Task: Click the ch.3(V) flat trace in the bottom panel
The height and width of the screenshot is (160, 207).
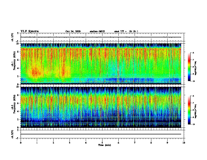Action: coord(101,134)
